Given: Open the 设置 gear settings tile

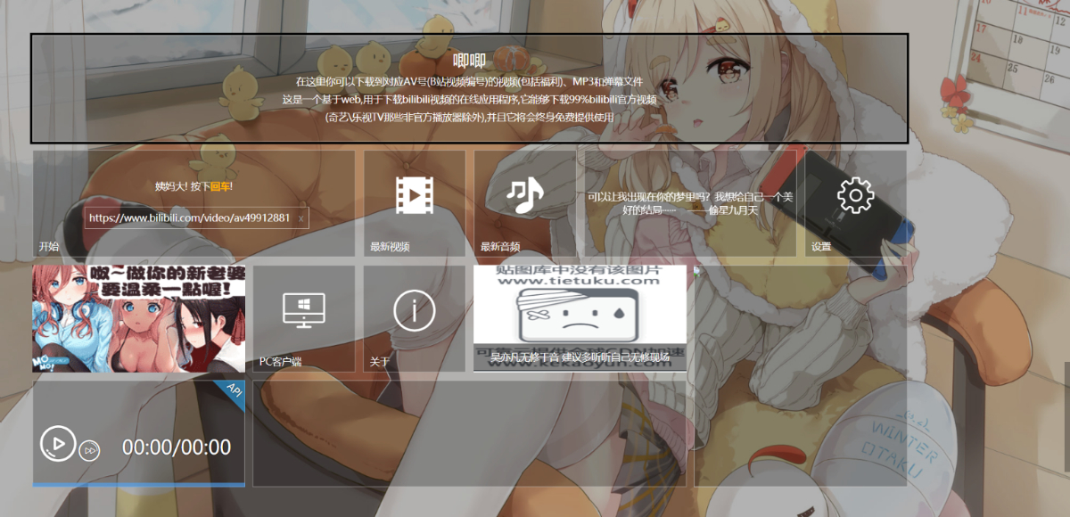Looking at the screenshot, I should click(x=856, y=203).
